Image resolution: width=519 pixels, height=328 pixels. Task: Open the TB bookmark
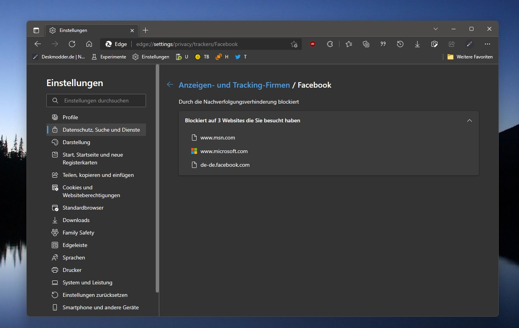click(x=202, y=57)
